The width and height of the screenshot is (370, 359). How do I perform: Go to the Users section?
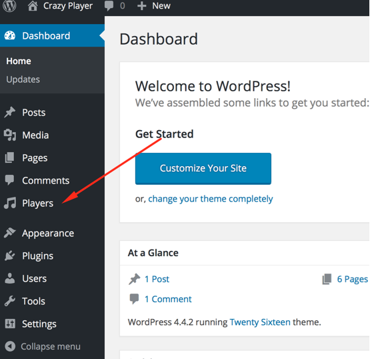click(34, 278)
